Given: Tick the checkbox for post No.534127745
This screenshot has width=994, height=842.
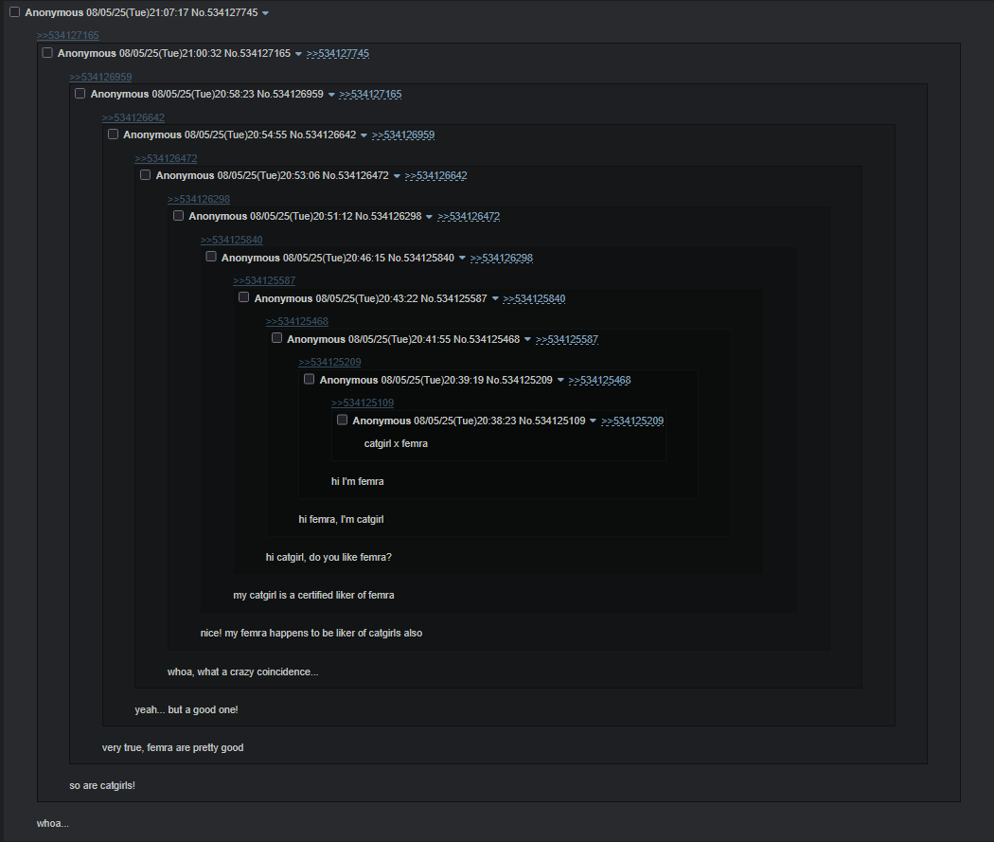Looking at the screenshot, I should tap(14, 12).
